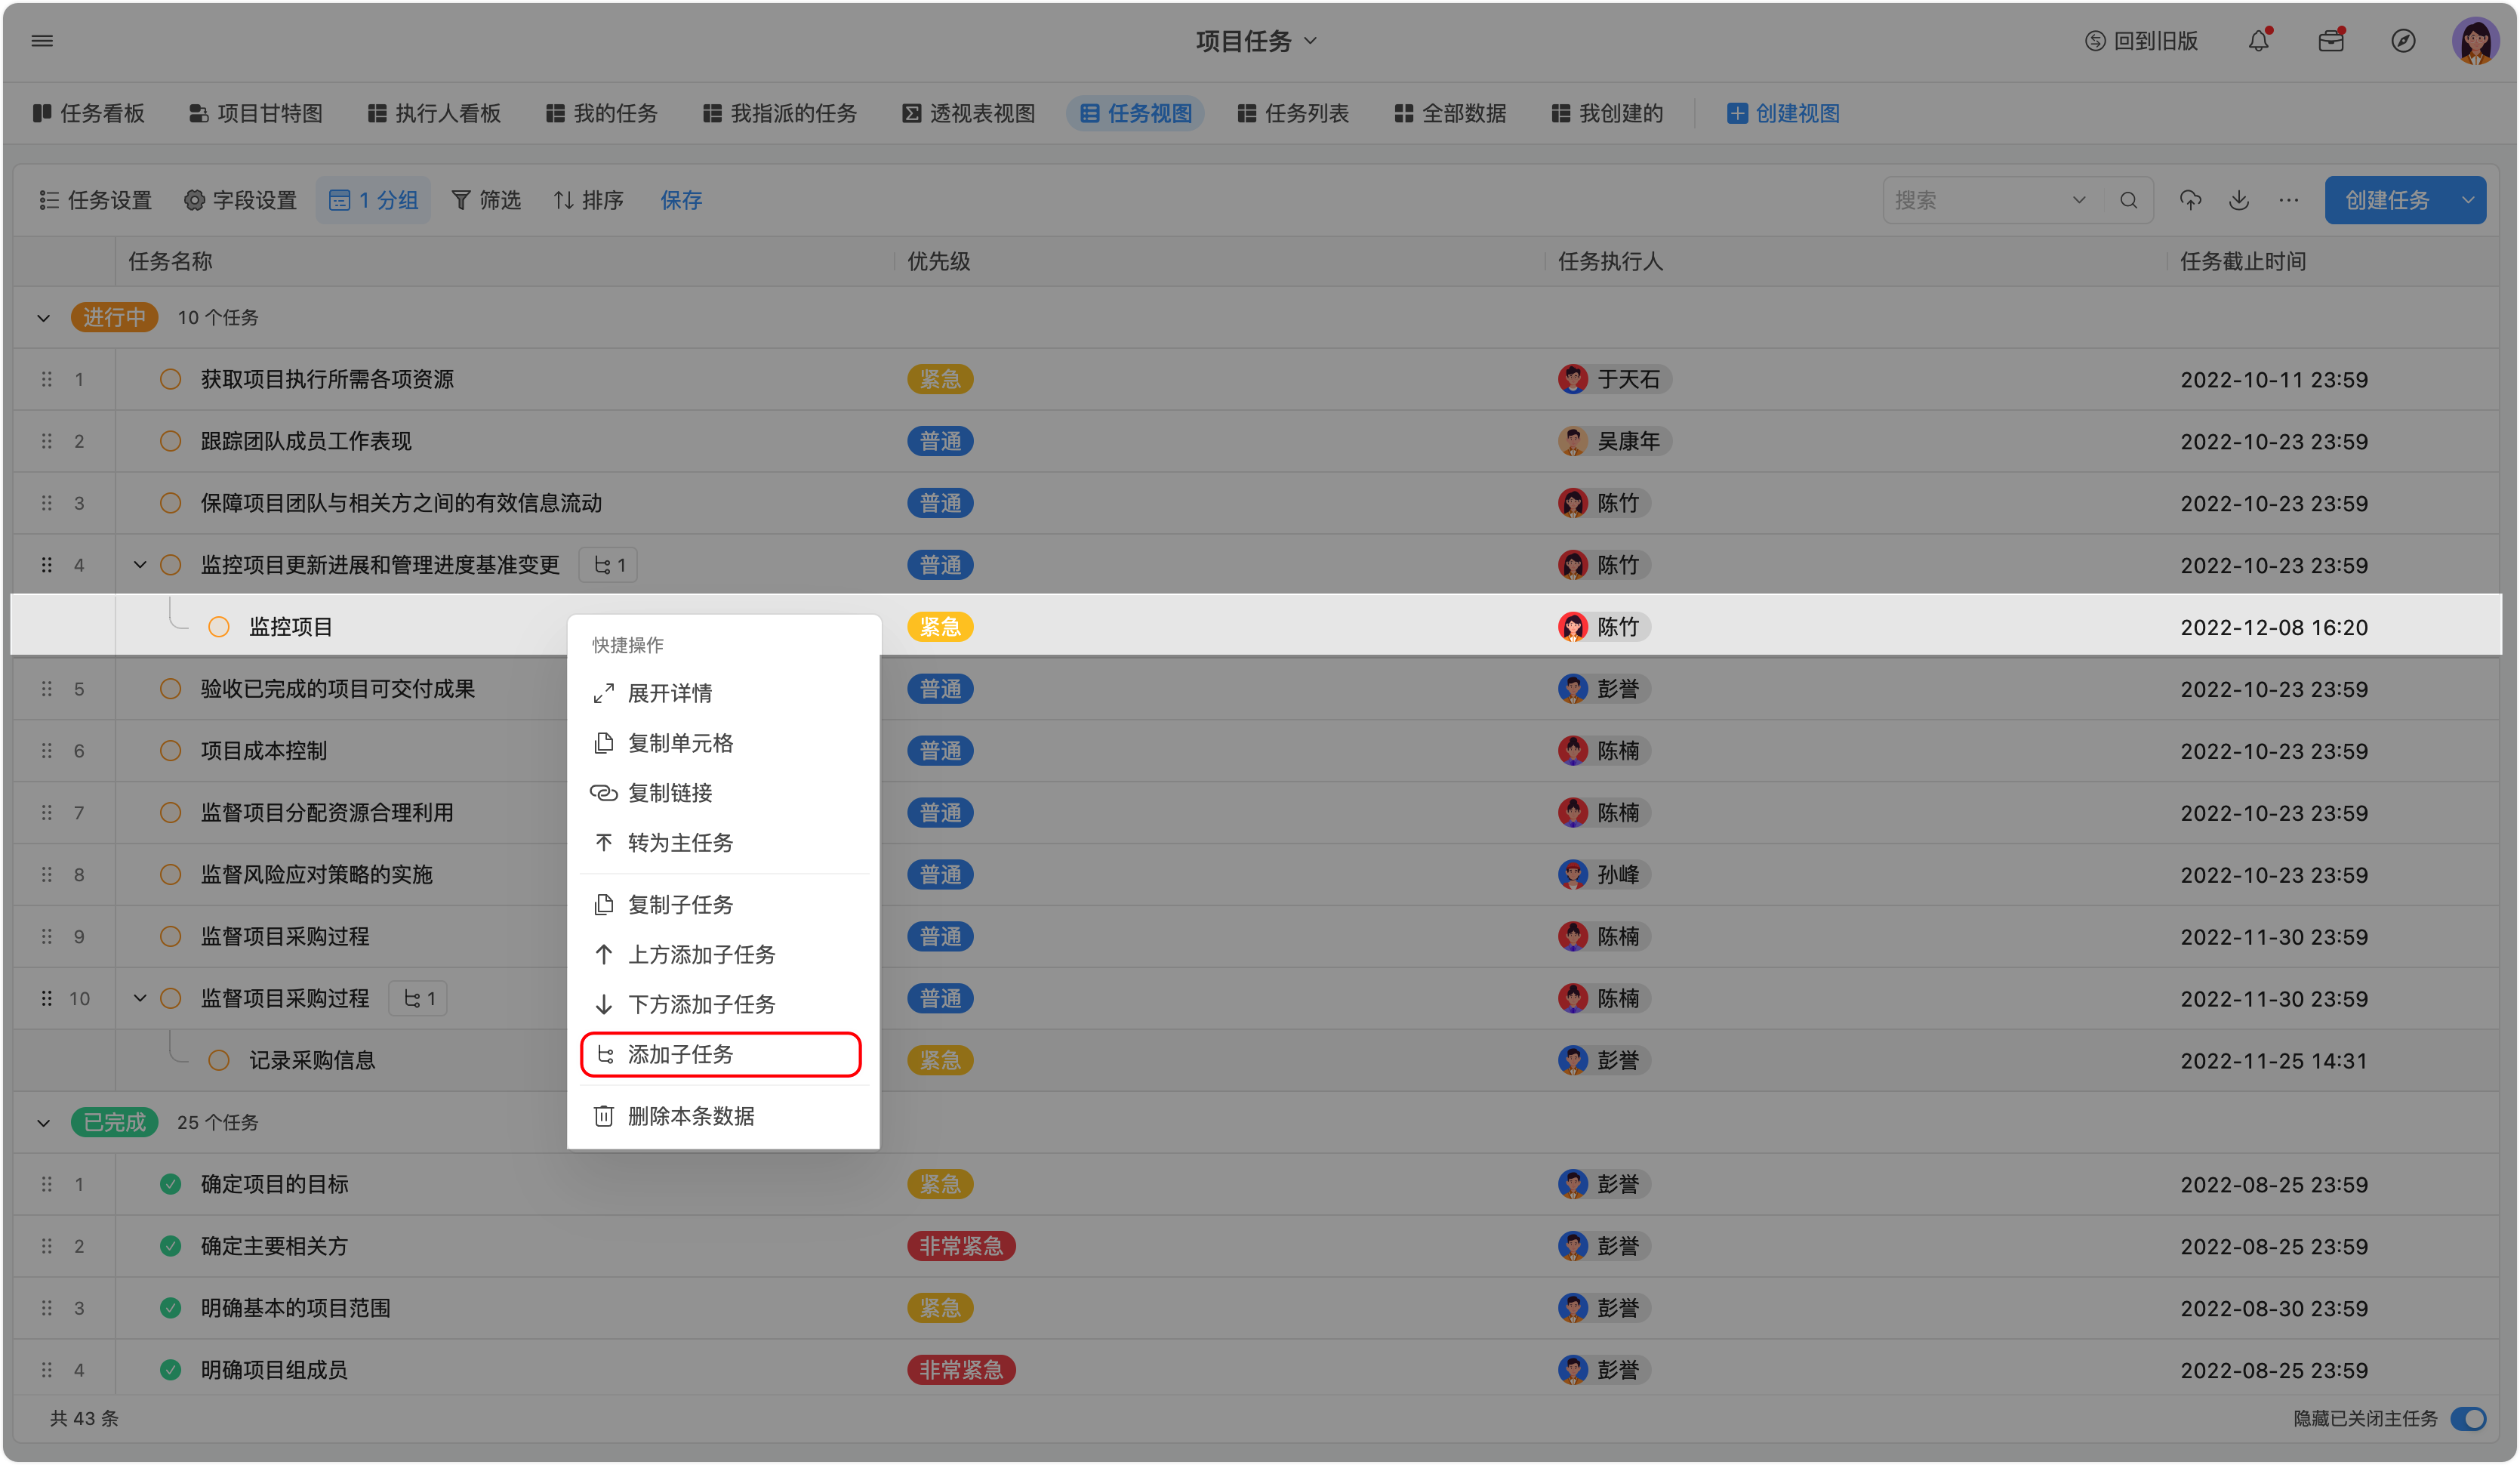Click the hamburger menu icon
2520x1465 pixels.
click(x=42, y=41)
